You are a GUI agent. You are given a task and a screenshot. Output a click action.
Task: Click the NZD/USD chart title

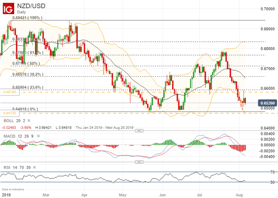click(31, 6)
